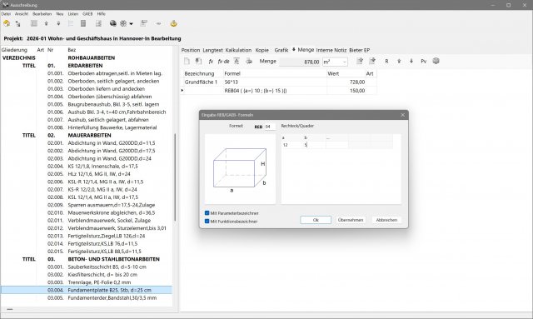This screenshot has width=533, height=319.
Task: Click the fx formula icon
Action: pos(211,61)
